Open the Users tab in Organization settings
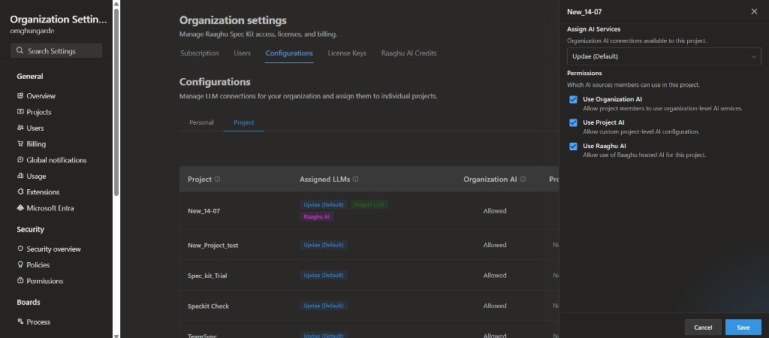The width and height of the screenshot is (769, 338). tap(243, 53)
